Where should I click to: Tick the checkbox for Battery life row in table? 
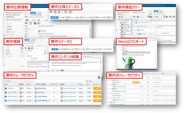tap(138, 34)
